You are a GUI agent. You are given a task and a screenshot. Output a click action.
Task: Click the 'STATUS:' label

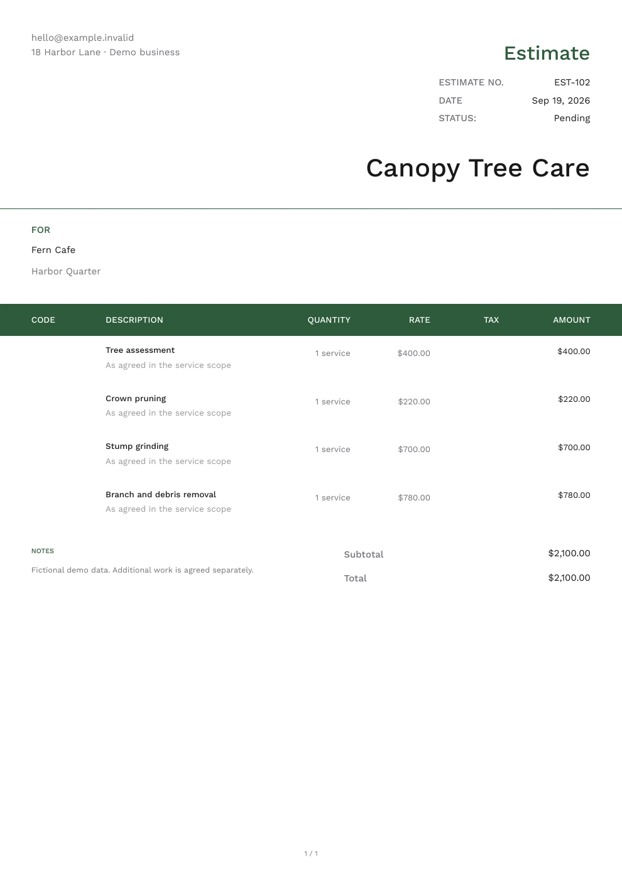click(x=457, y=118)
